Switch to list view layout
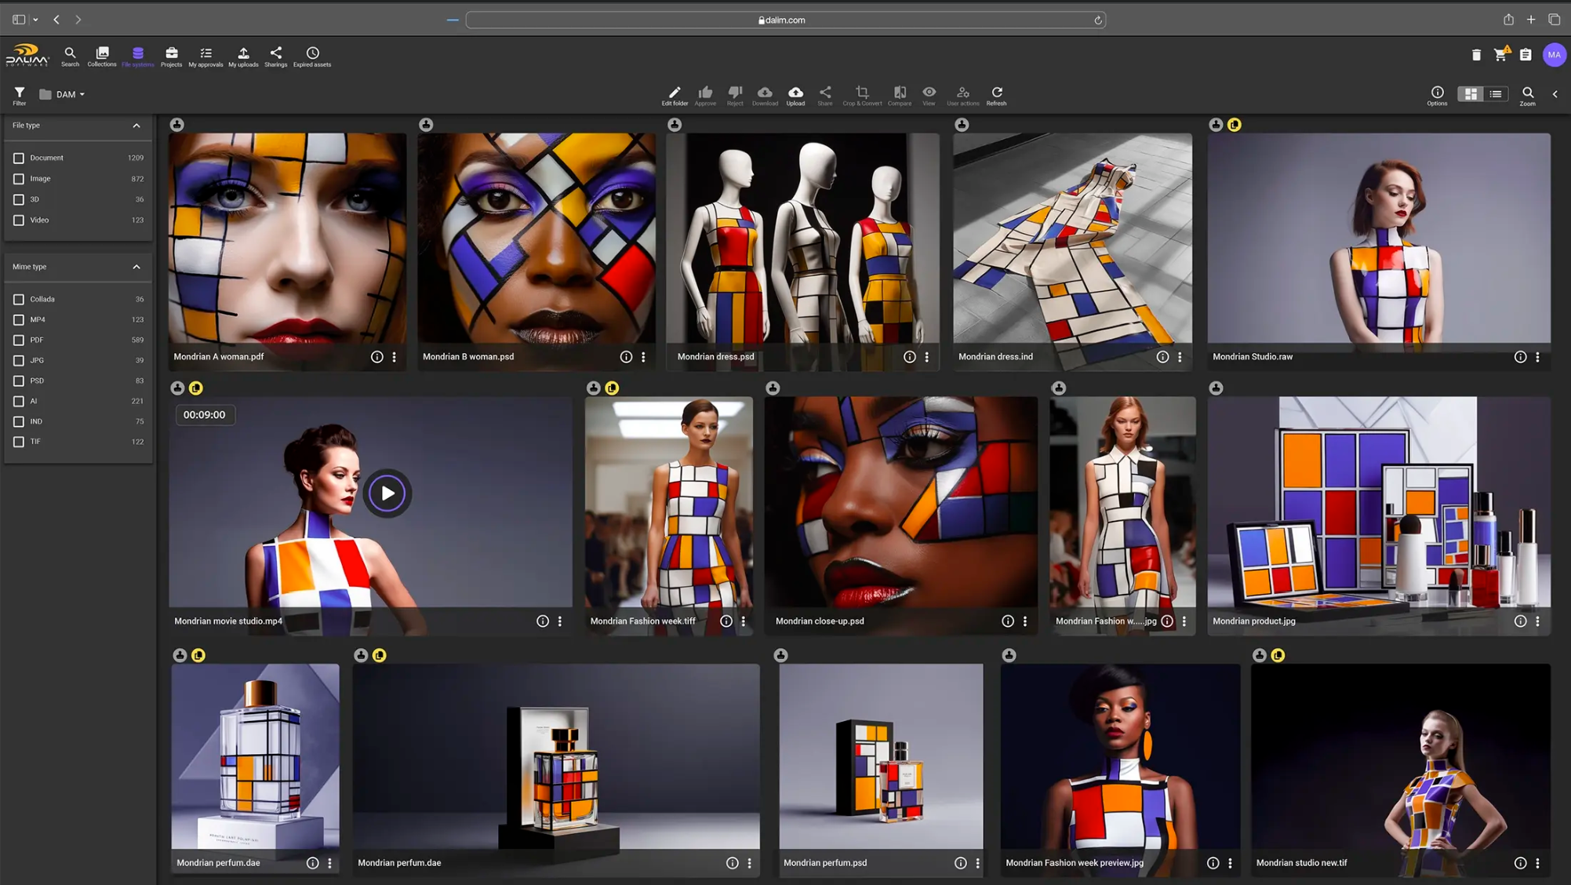The image size is (1571, 885). 1496,94
